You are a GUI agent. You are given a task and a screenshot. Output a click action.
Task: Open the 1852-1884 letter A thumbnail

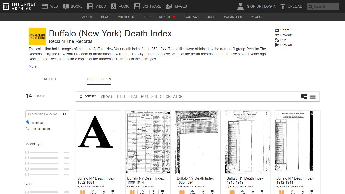[x=98, y=142]
